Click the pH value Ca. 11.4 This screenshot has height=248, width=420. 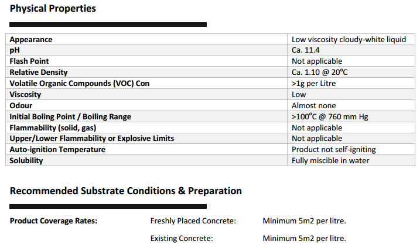[x=305, y=50]
